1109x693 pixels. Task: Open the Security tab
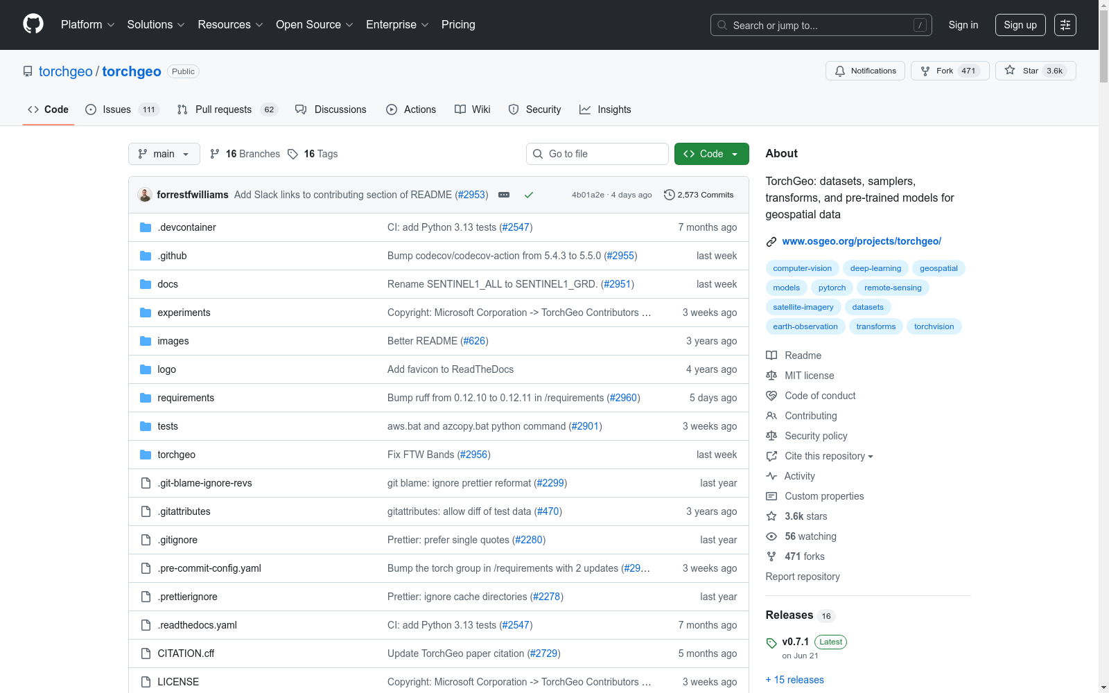534,109
